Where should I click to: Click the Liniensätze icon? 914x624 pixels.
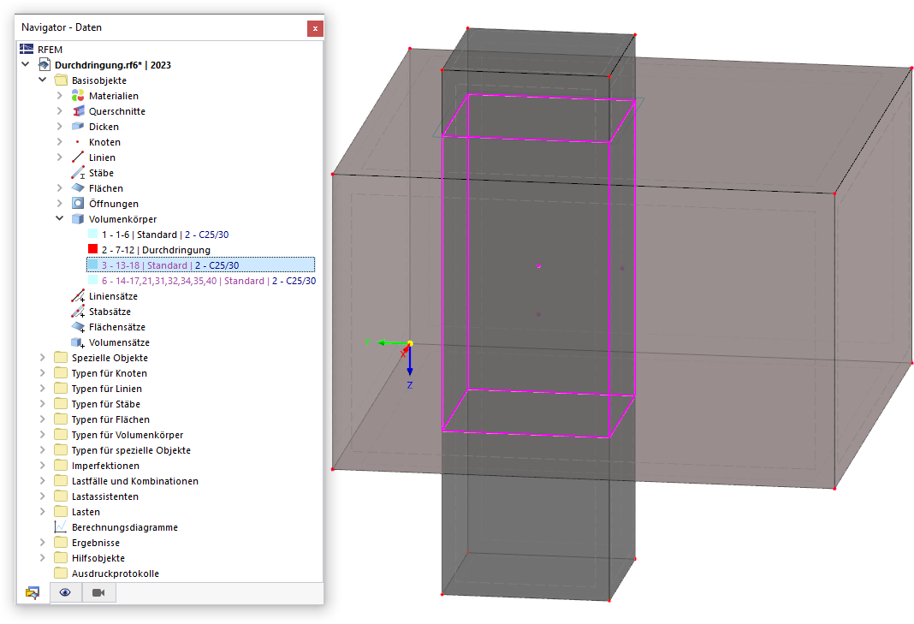[78, 295]
